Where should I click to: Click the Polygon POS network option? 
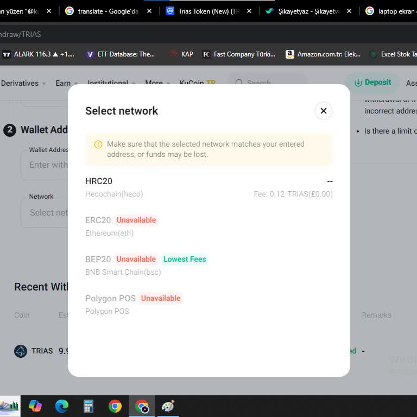coord(208,305)
